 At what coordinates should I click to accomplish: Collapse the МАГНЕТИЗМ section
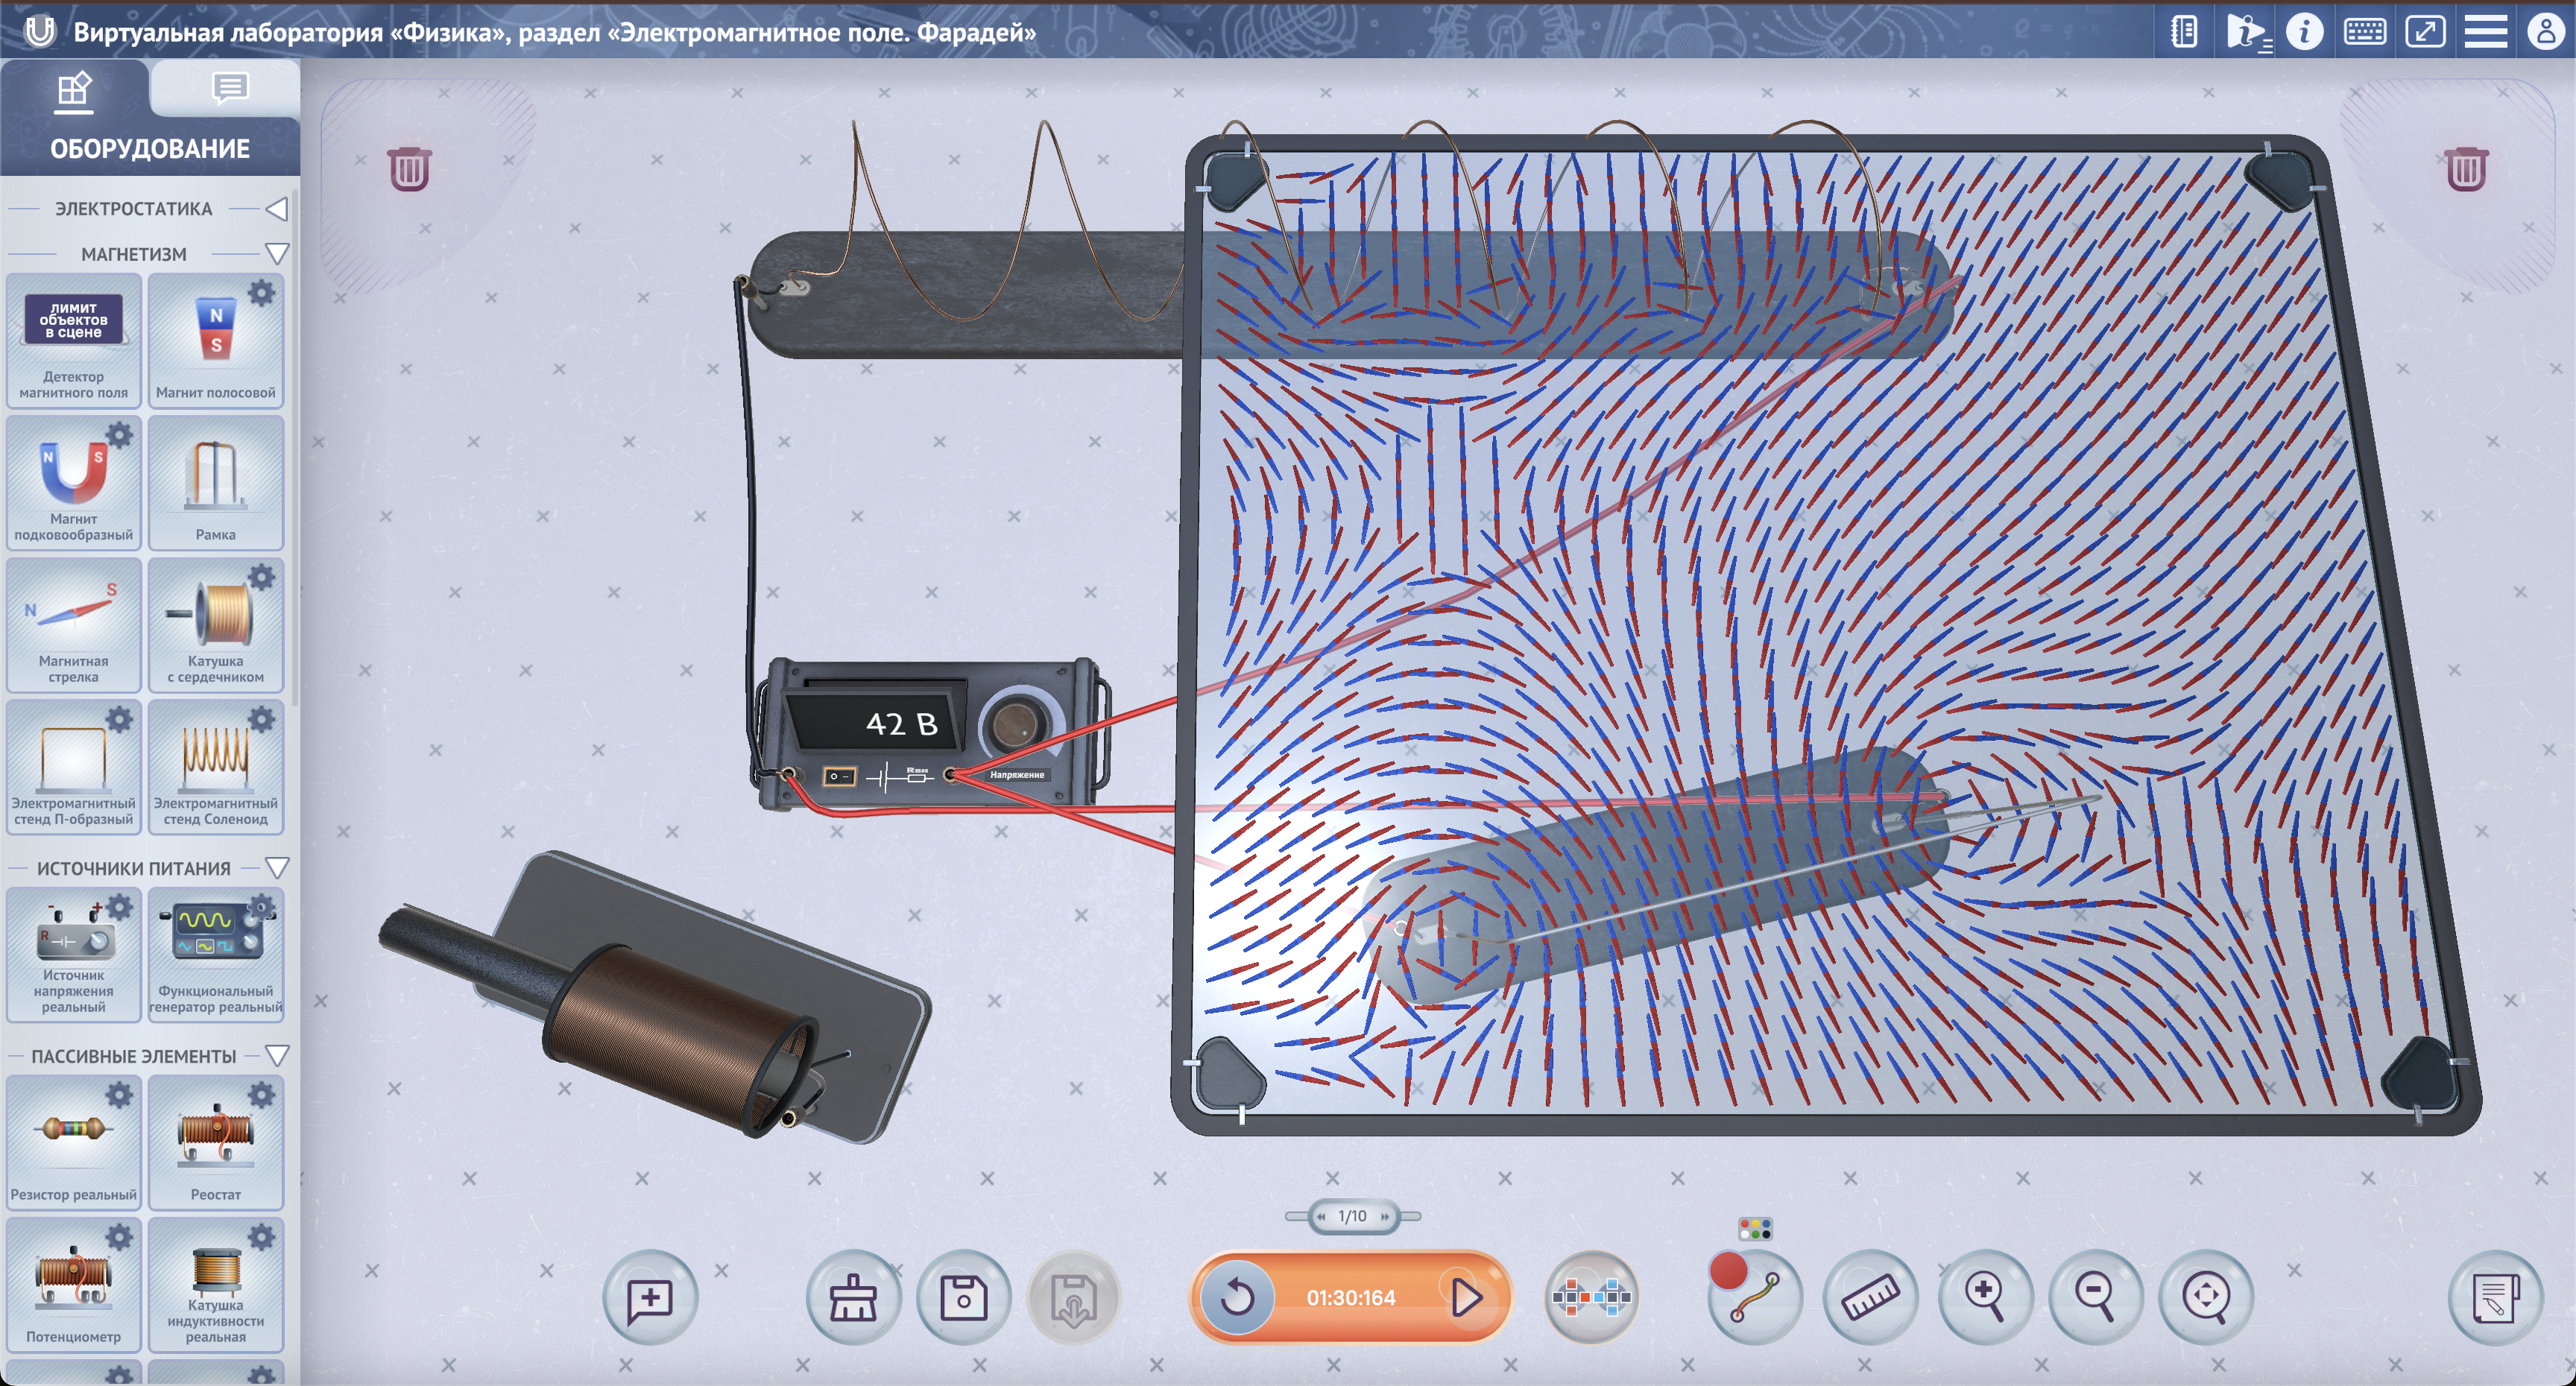[x=277, y=254]
